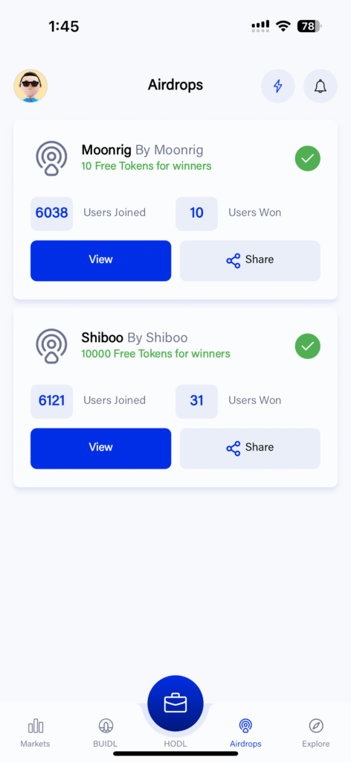Click the Moonrig airdrop broadcast icon
The image size is (351, 763).
coord(51,158)
